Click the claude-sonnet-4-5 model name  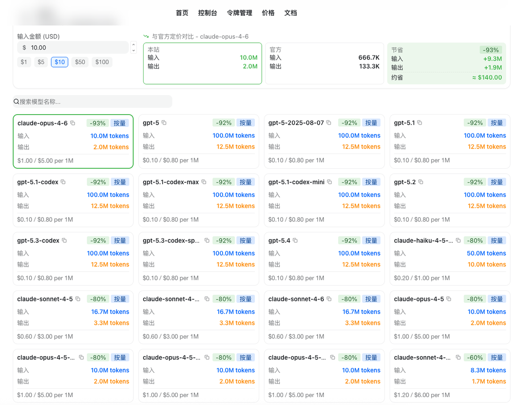click(x=45, y=299)
